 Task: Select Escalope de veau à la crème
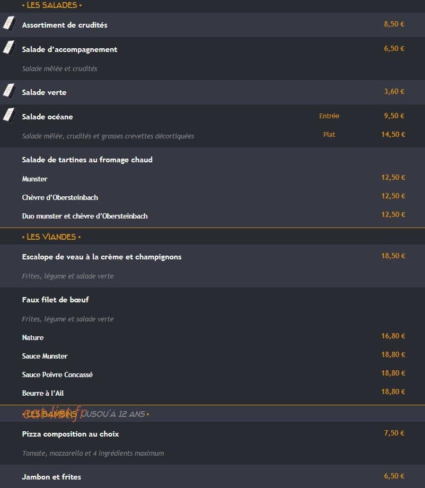tap(102, 257)
